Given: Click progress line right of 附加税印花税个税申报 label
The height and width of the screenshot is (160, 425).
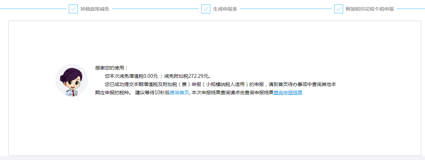Looking at the screenshot, I should point(410,9).
